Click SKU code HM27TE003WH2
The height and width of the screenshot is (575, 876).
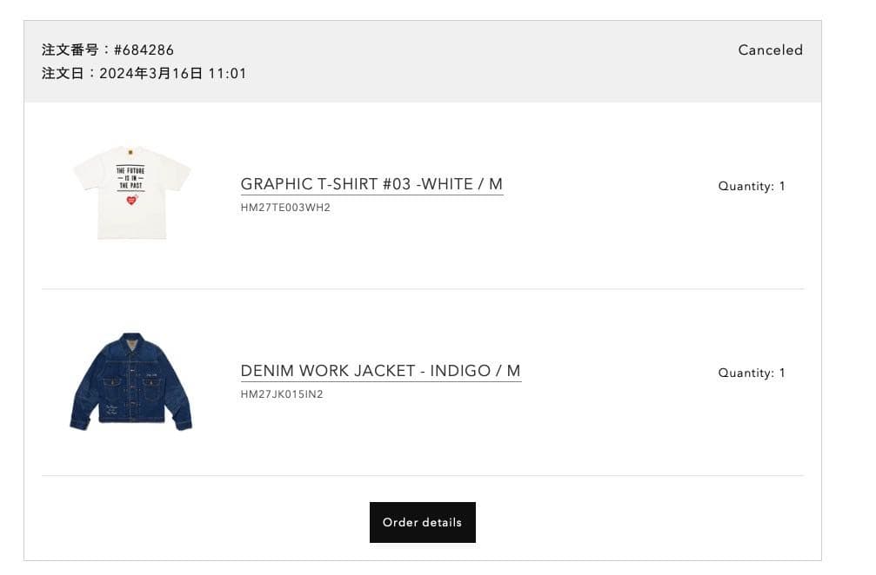(285, 208)
